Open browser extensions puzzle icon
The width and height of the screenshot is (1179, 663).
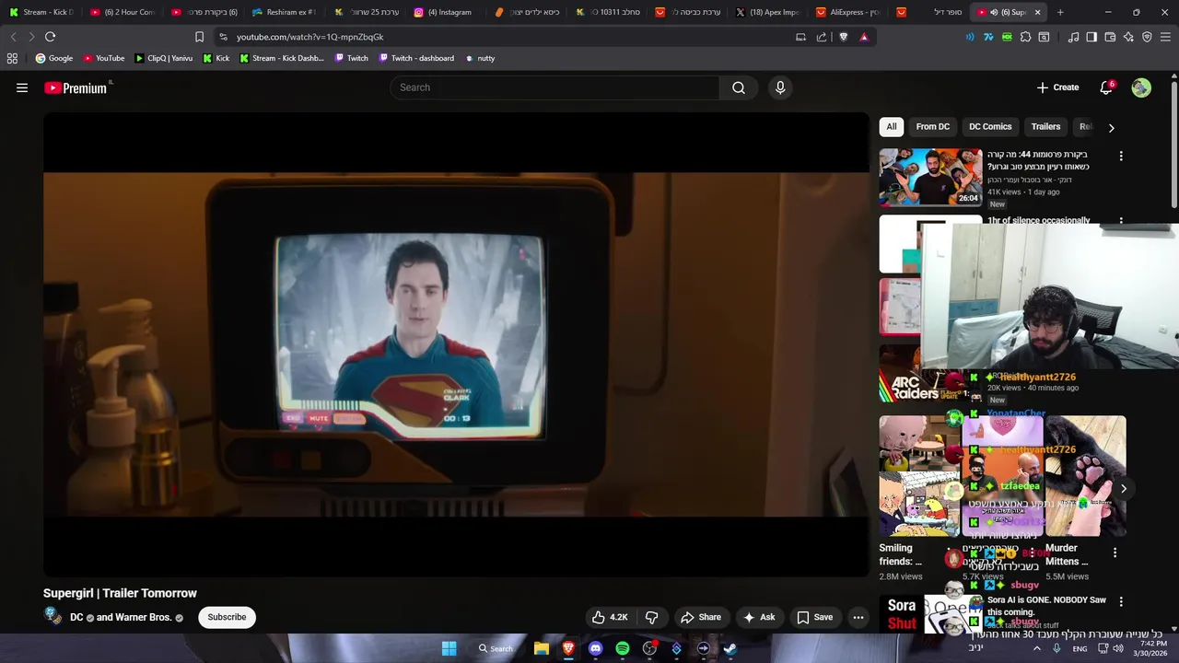pos(1025,37)
